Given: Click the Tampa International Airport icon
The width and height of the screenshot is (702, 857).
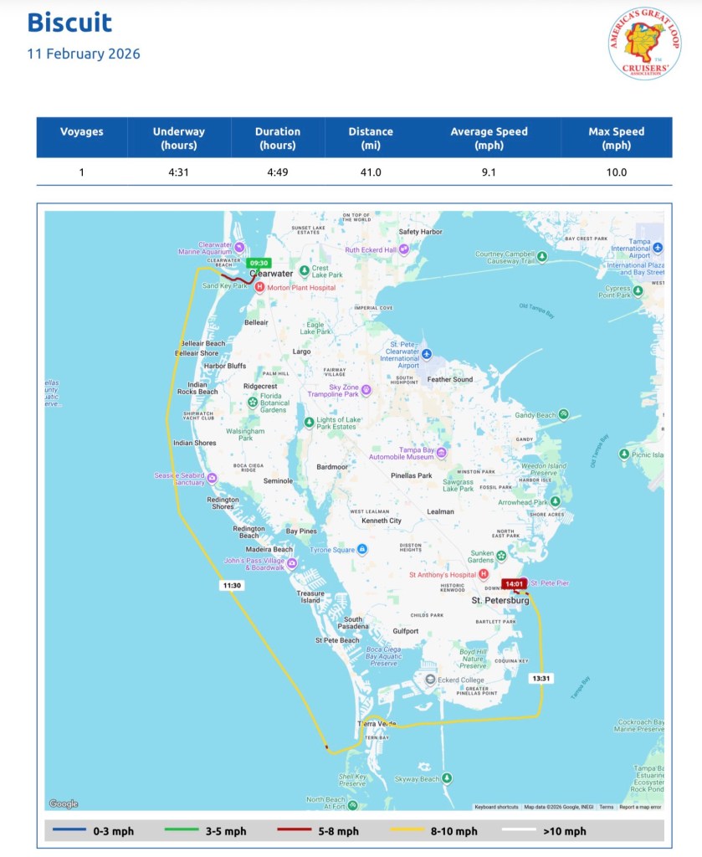Looking at the screenshot, I should [x=658, y=248].
